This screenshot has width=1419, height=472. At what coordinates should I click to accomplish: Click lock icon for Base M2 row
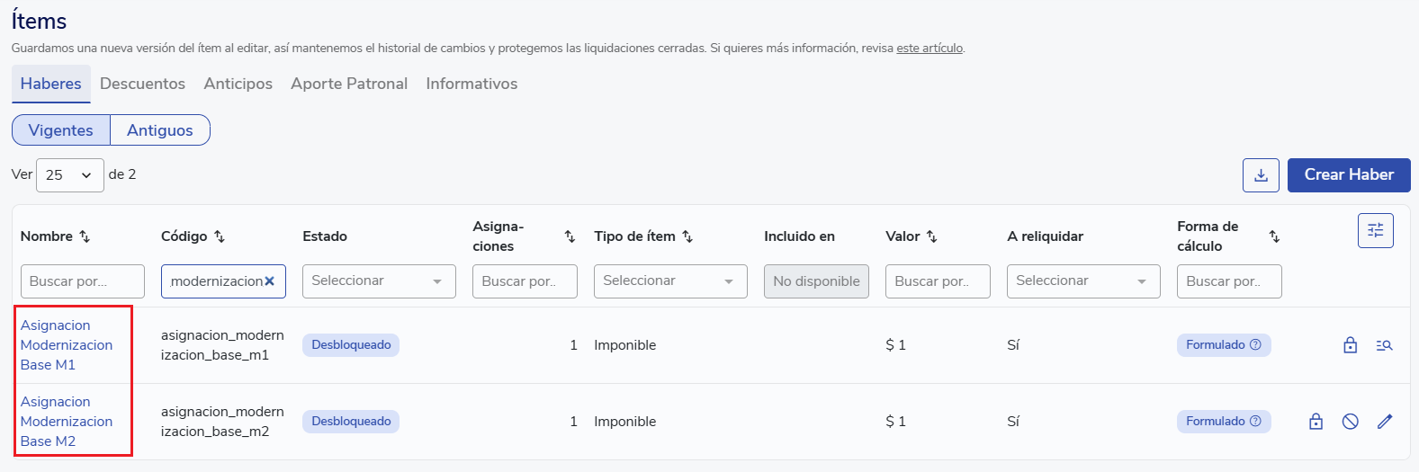tap(1316, 422)
